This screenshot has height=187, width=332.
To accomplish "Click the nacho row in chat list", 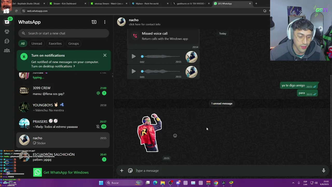I will point(63,140).
